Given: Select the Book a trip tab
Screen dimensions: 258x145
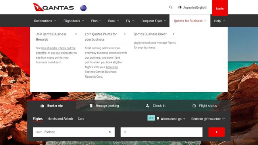Looking at the screenshot, I should click(x=52, y=106).
